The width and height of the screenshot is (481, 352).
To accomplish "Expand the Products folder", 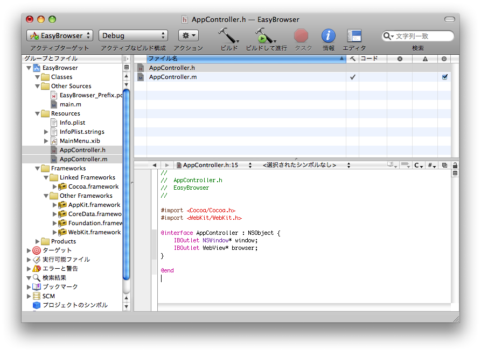I will click(37, 241).
